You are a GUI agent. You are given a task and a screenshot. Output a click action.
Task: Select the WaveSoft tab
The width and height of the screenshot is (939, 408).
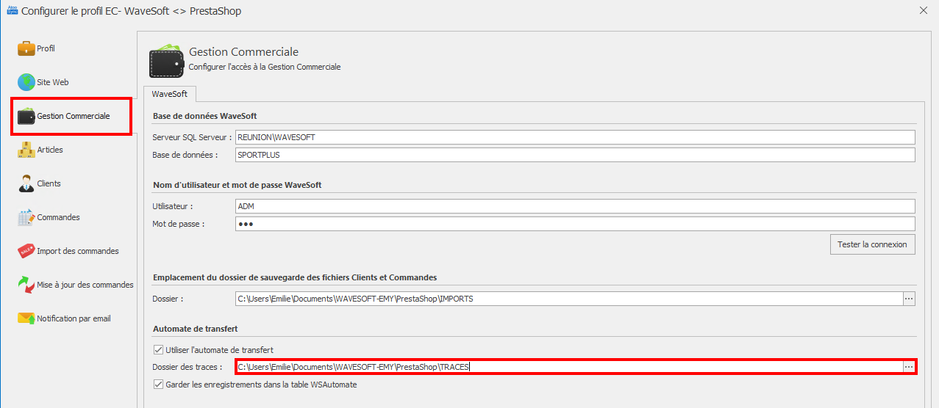[x=170, y=94]
